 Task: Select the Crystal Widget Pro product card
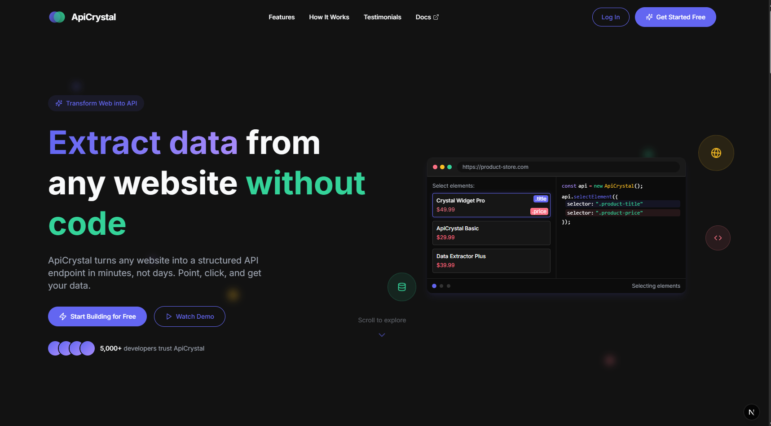pos(491,205)
